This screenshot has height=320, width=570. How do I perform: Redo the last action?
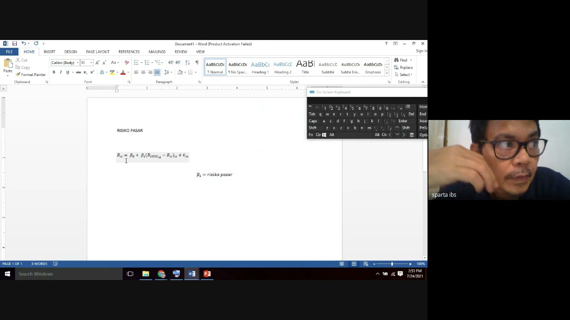(36, 44)
